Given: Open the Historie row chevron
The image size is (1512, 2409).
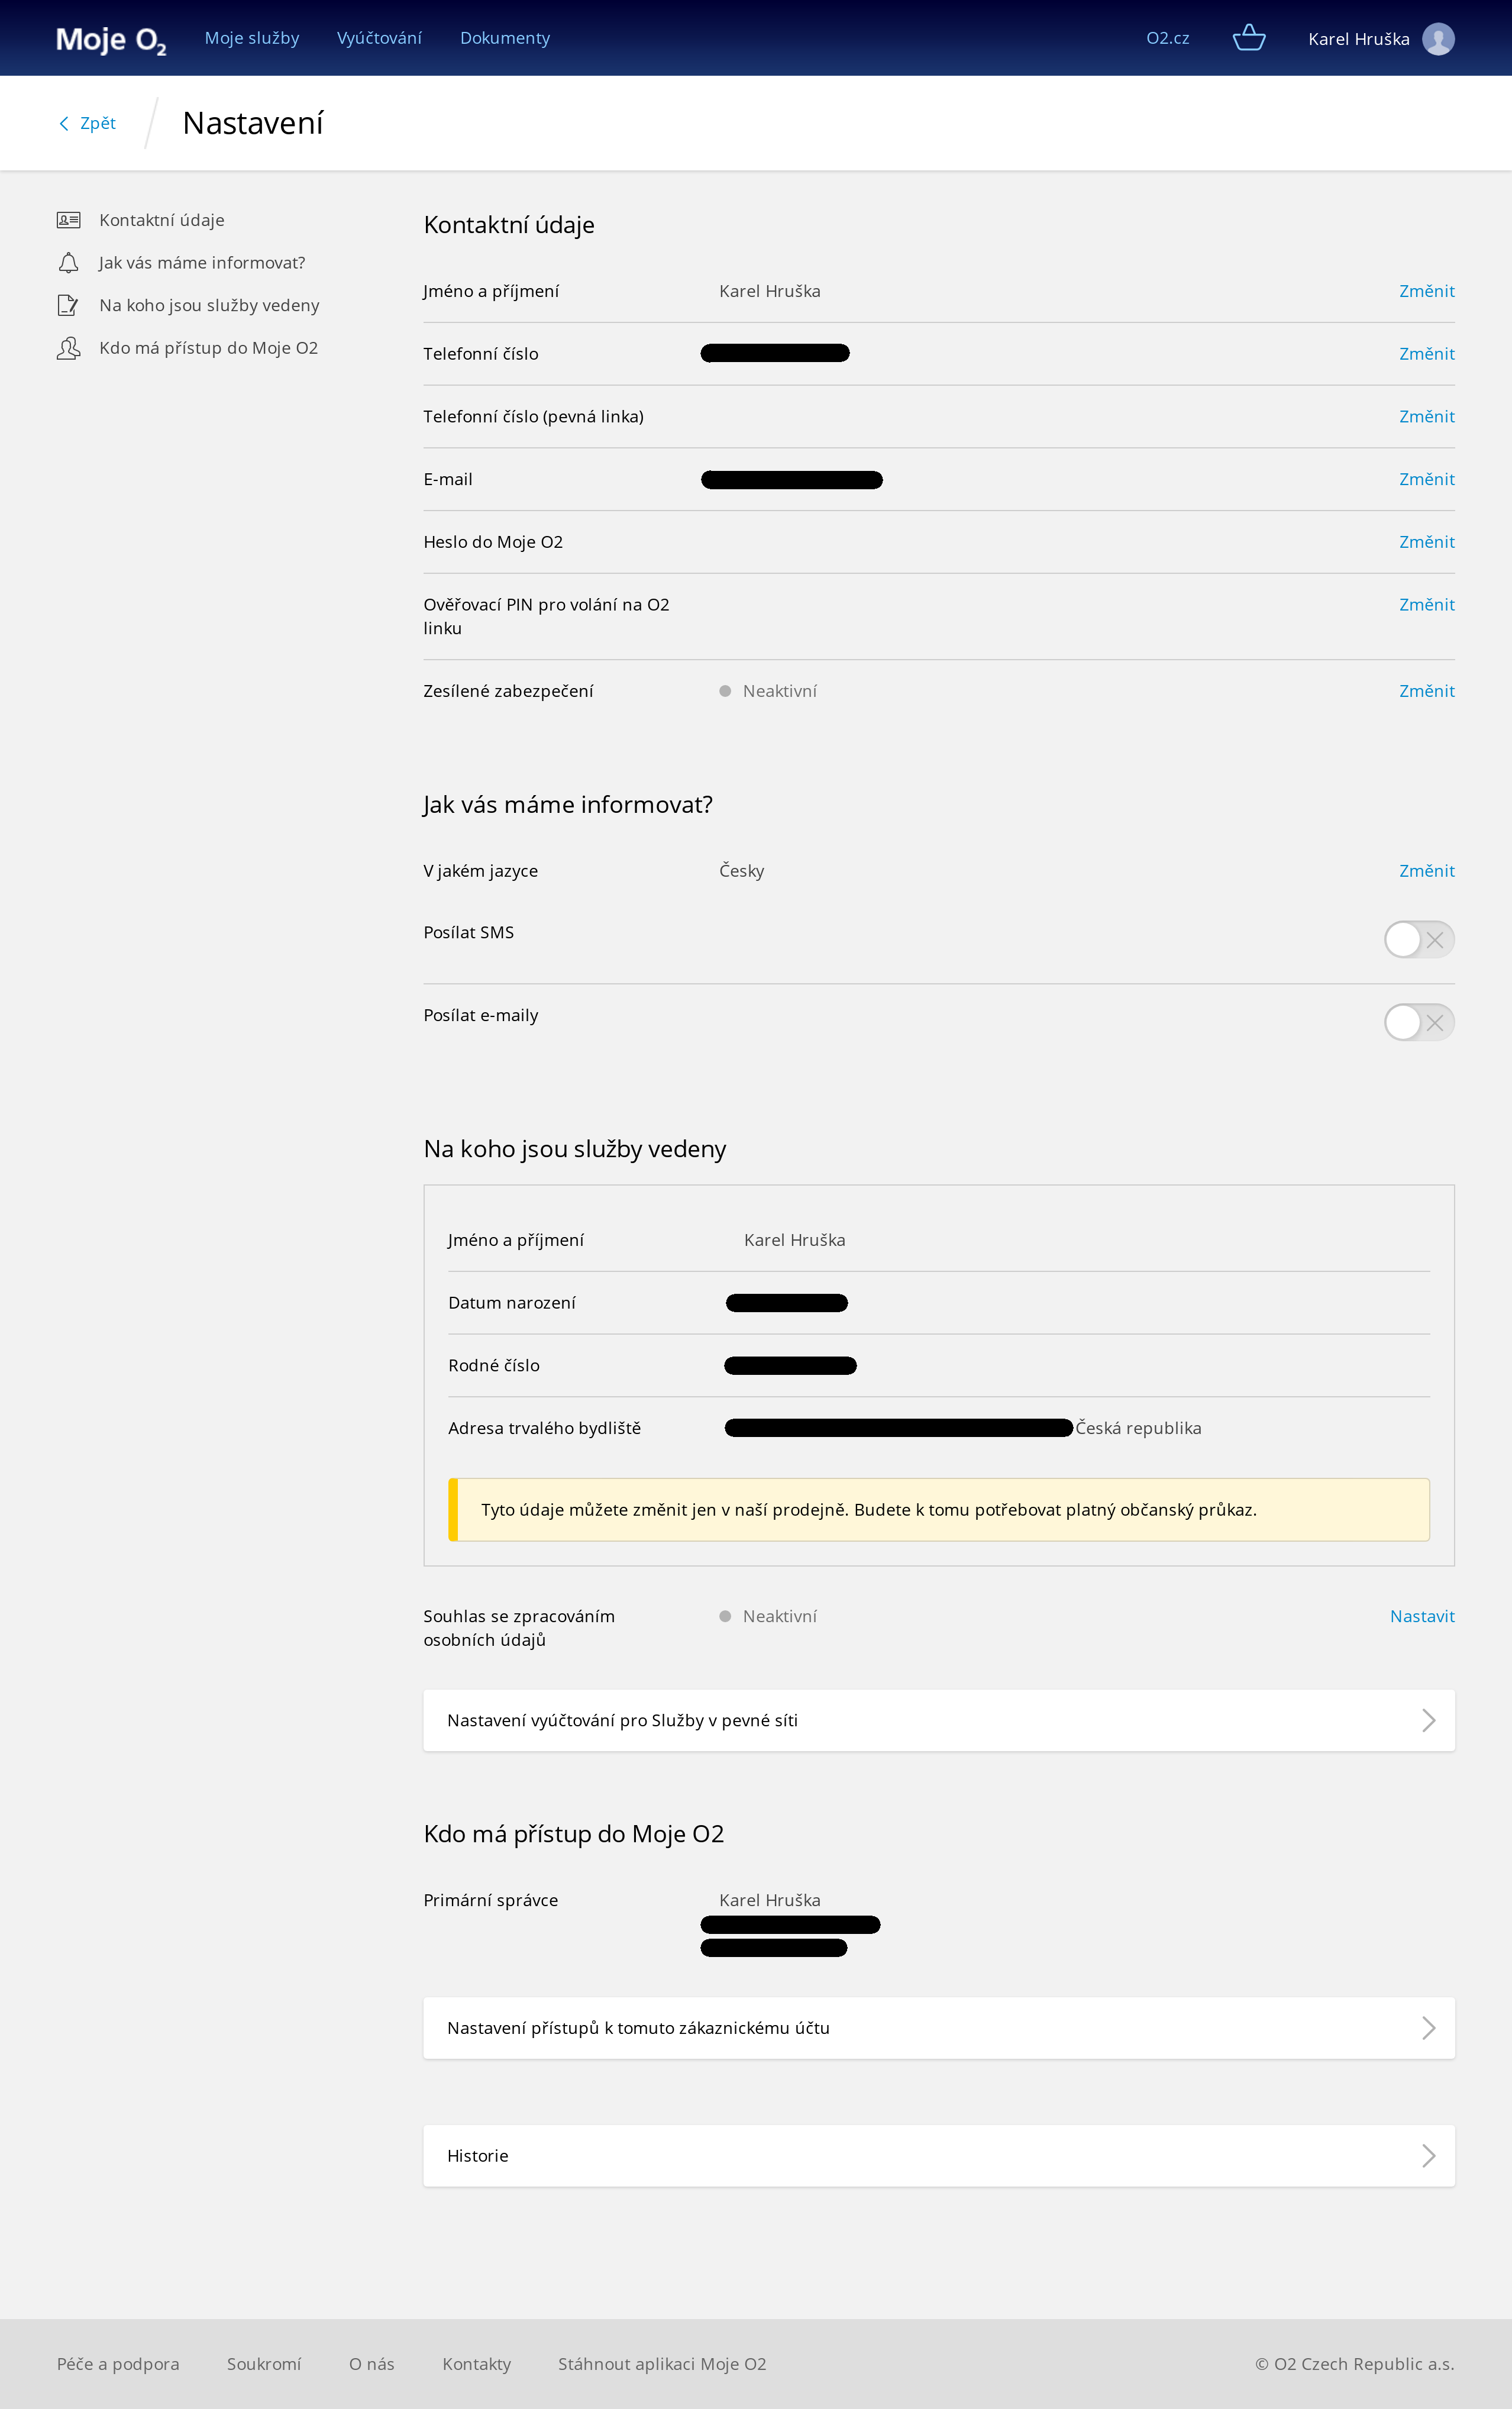Looking at the screenshot, I should pos(1428,2156).
